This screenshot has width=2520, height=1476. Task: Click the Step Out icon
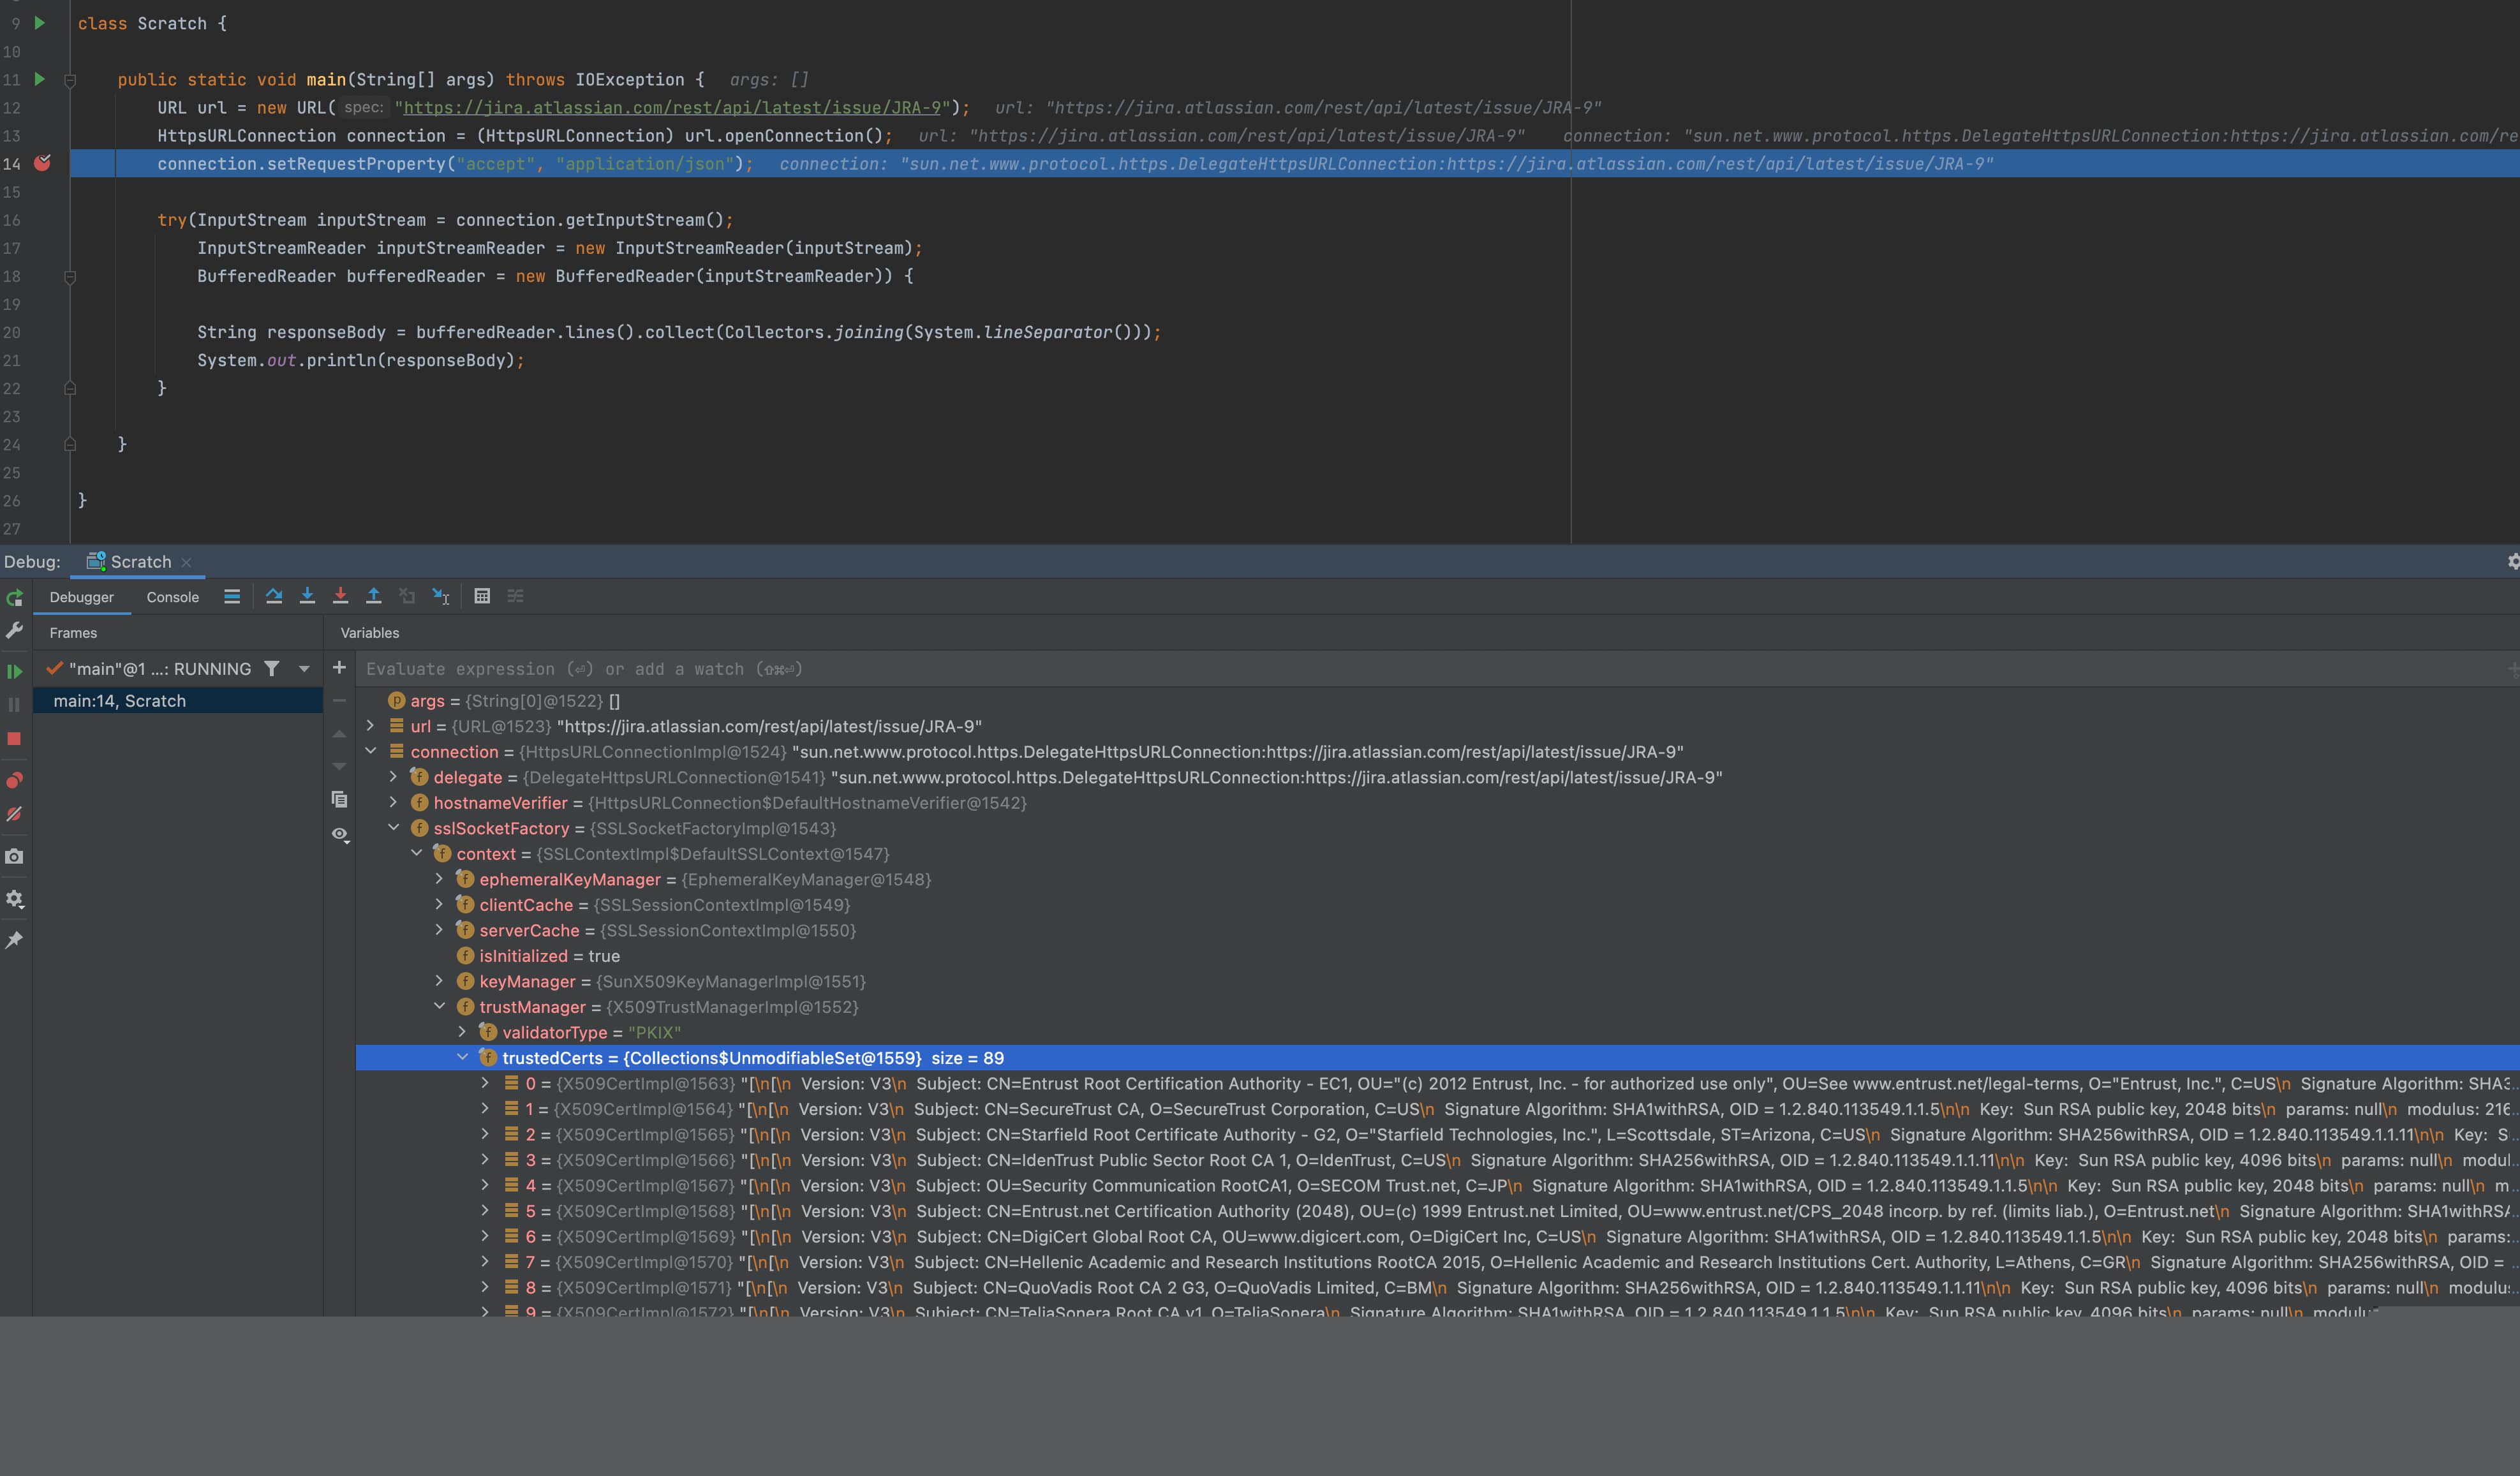point(373,596)
